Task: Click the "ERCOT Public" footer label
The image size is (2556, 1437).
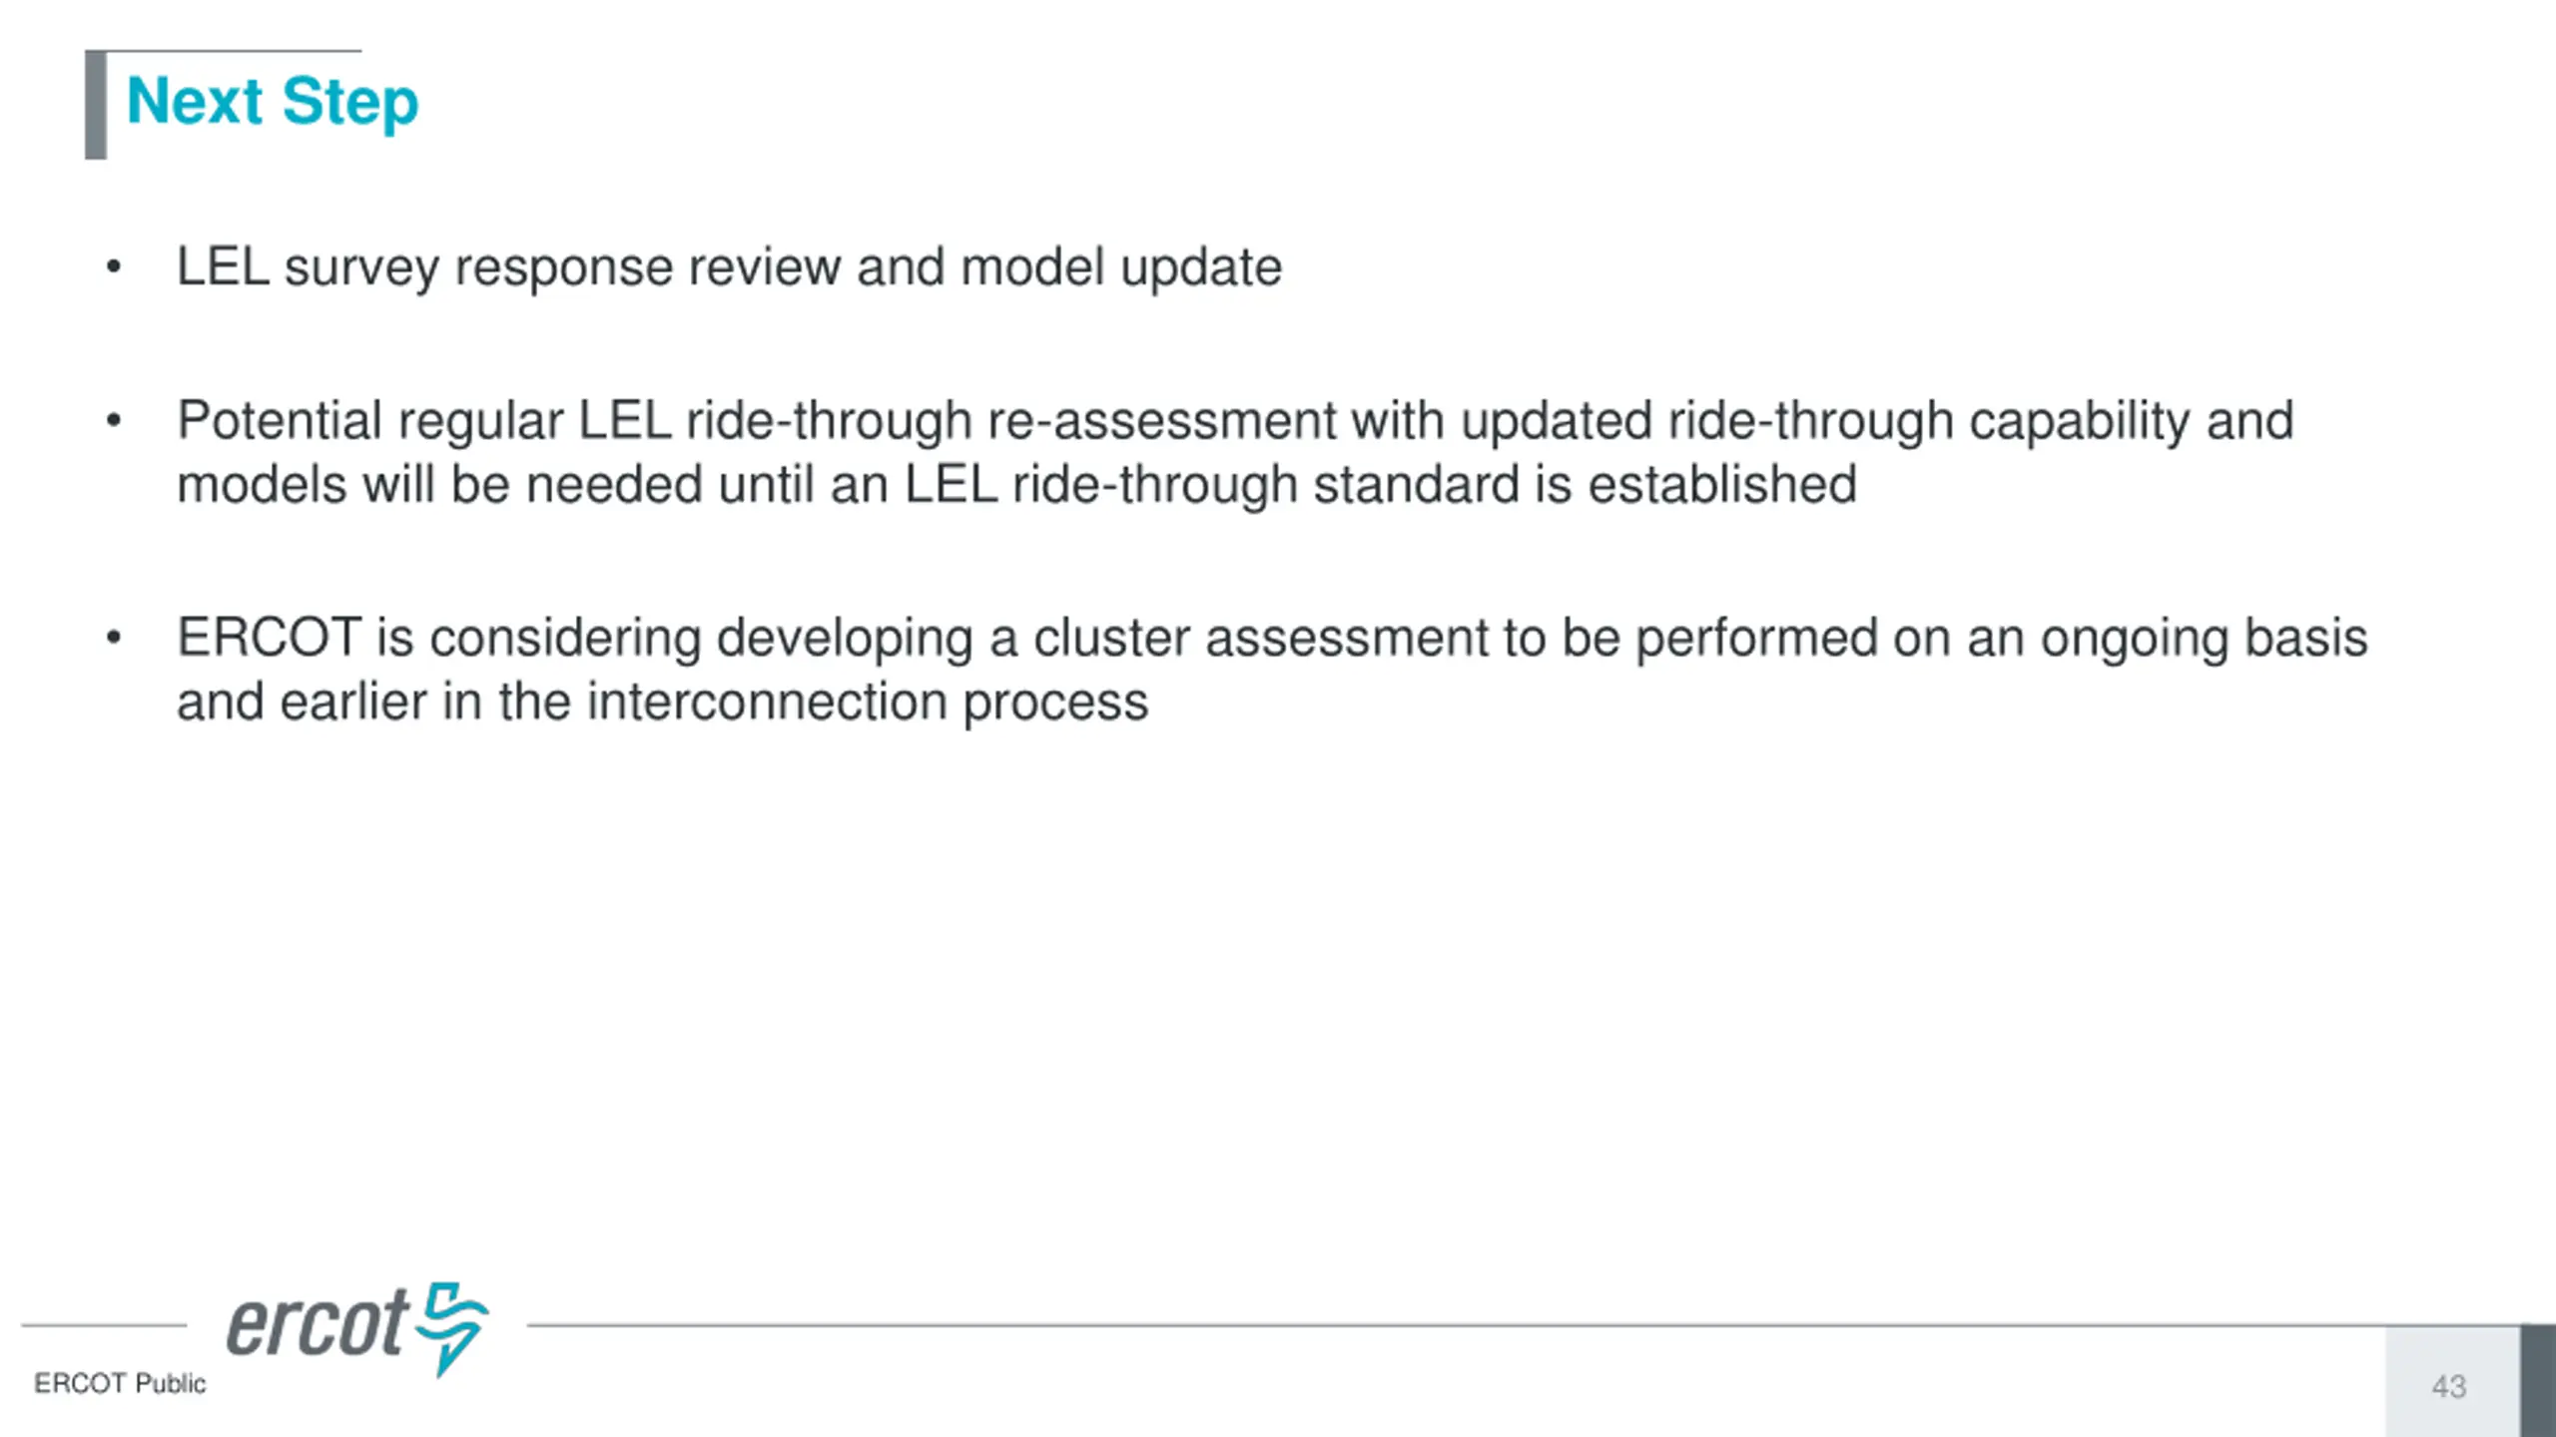Action: tap(120, 1384)
